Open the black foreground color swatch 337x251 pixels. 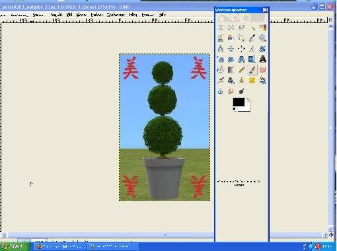pos(239,102)
